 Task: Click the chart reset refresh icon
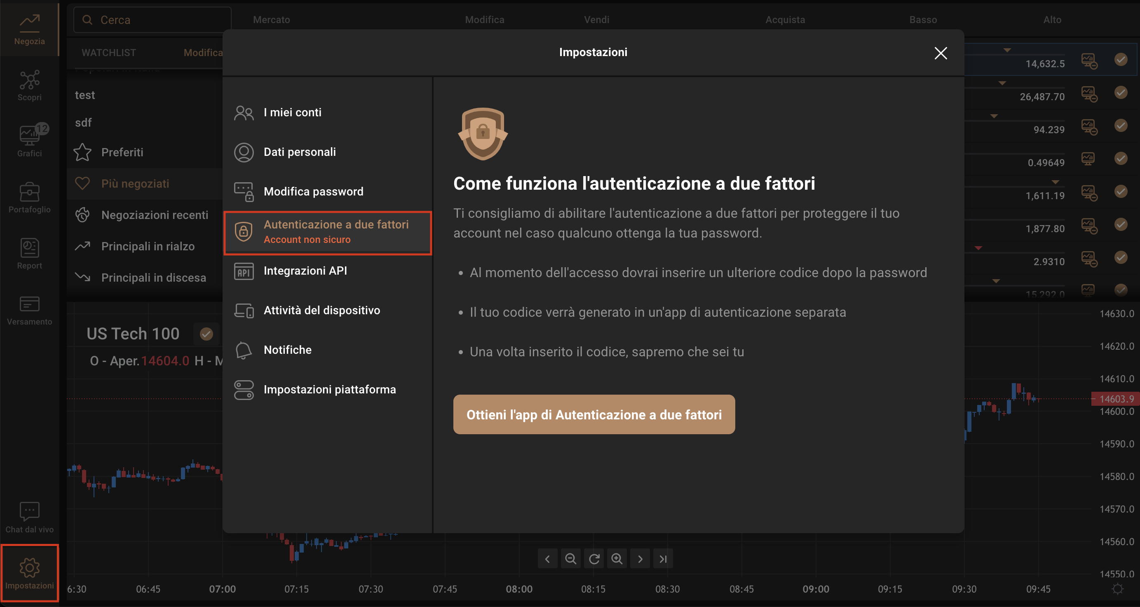point(594,559)
